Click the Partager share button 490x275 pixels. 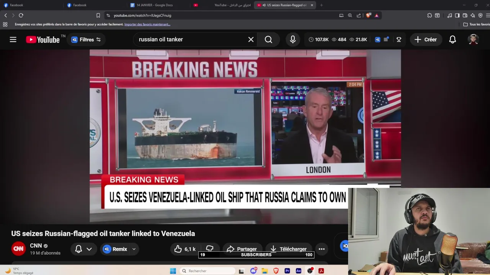[x=242, y=249]
